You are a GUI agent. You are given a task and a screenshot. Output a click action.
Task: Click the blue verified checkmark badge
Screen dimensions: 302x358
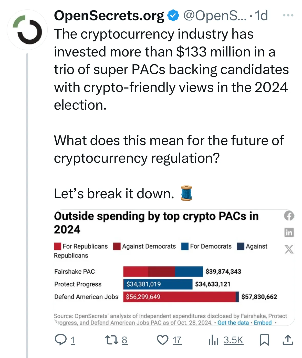click(x=173, y=16)
